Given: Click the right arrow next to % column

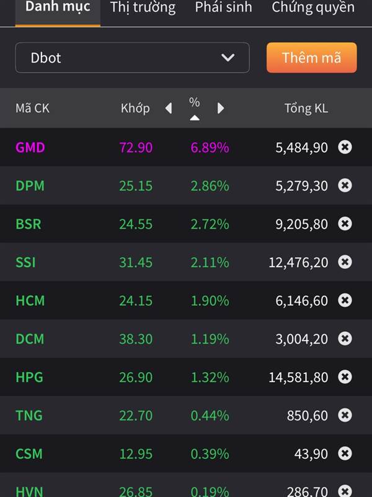Looking at the screenshot, I should coord(221,108).
